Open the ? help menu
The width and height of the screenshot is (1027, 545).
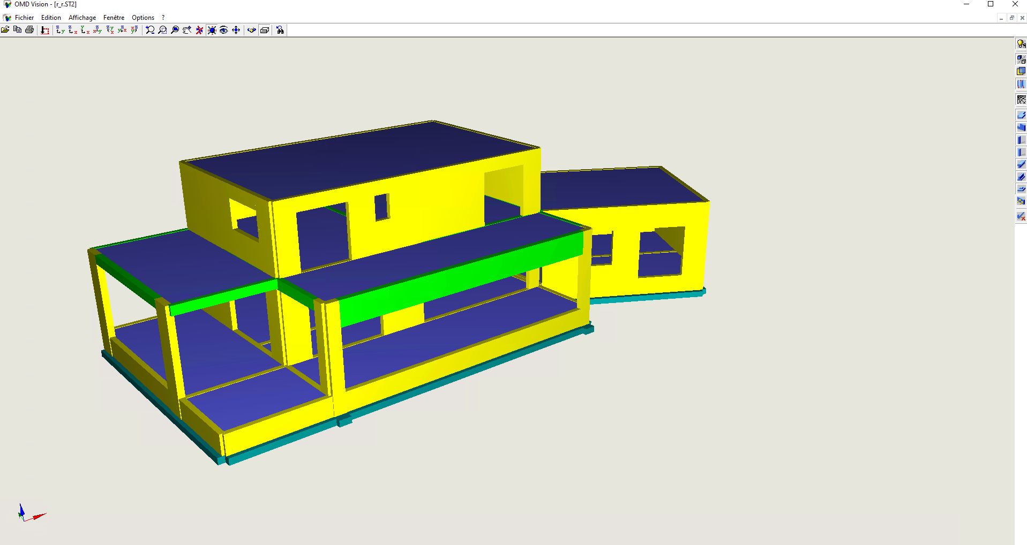pos(163,18)
